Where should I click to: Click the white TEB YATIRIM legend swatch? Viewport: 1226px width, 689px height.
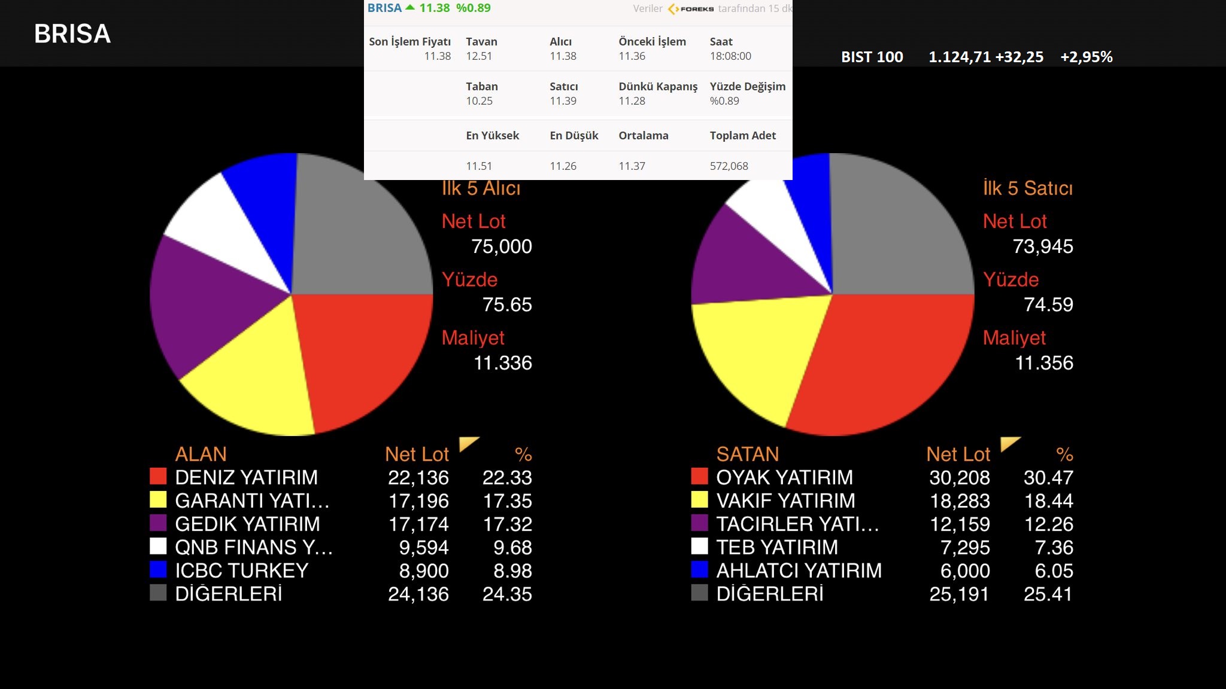[x=699, y=546]
